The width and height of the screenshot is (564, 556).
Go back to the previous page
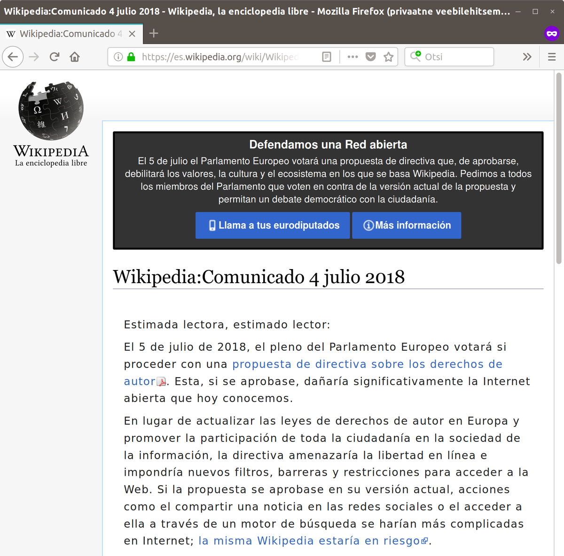[13, 56]
